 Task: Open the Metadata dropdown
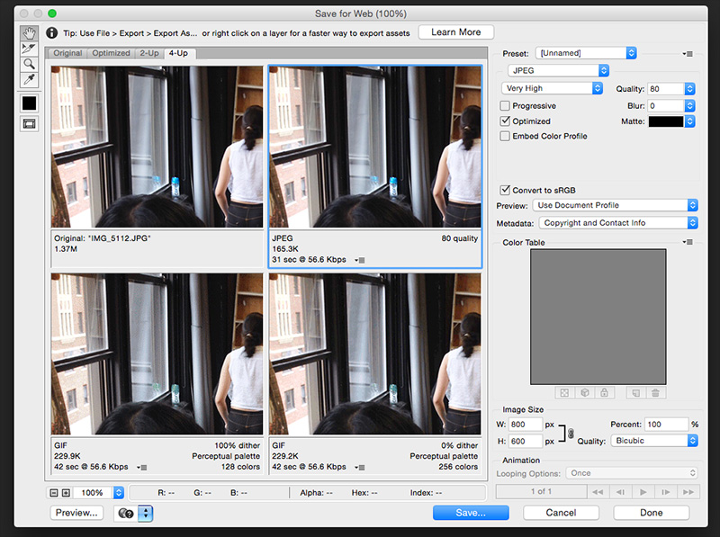point(618,223)
